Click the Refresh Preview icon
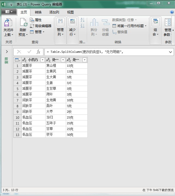This screenshot has height=196, width=175. [x=24, y=22]
